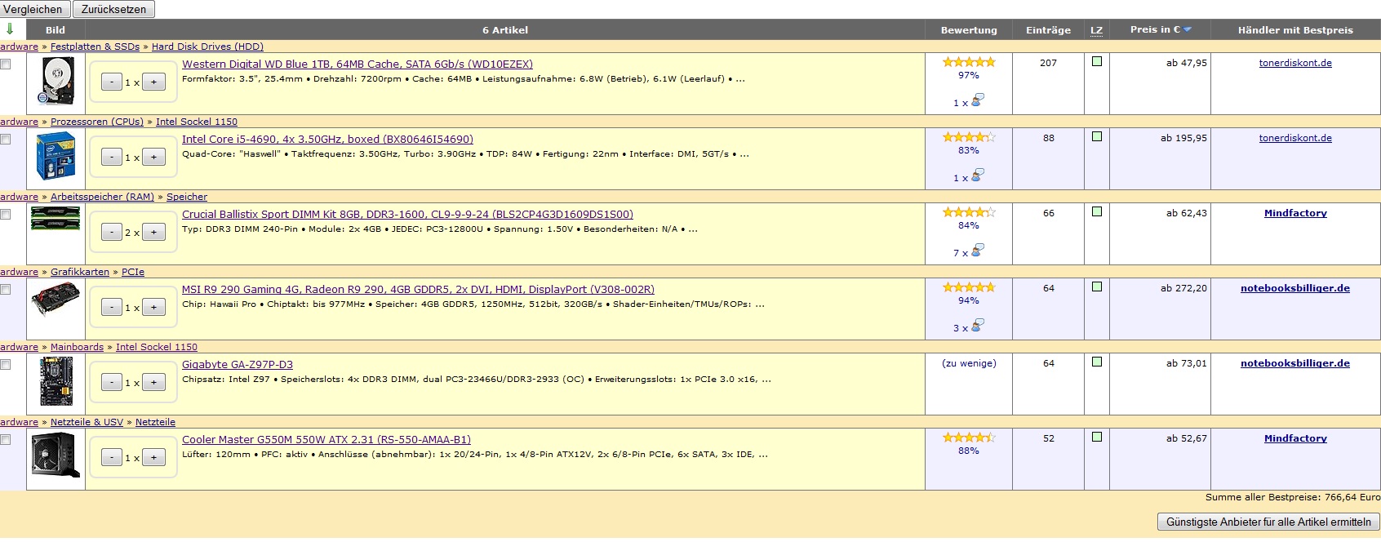The height and width of the screenshot is (542, 1381).
Task: Open Cooler Master G550M 550W link
Action: pos(326,439)
